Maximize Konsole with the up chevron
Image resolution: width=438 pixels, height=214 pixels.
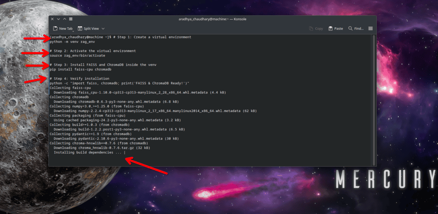(65, 19)
